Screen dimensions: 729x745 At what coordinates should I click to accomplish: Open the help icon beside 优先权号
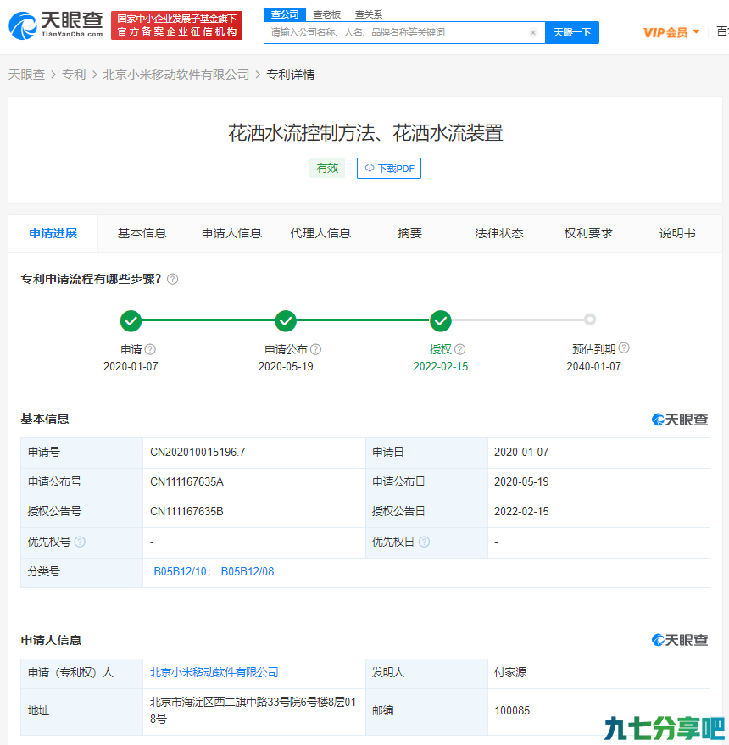pyautogui.click(x=80, y=542)
